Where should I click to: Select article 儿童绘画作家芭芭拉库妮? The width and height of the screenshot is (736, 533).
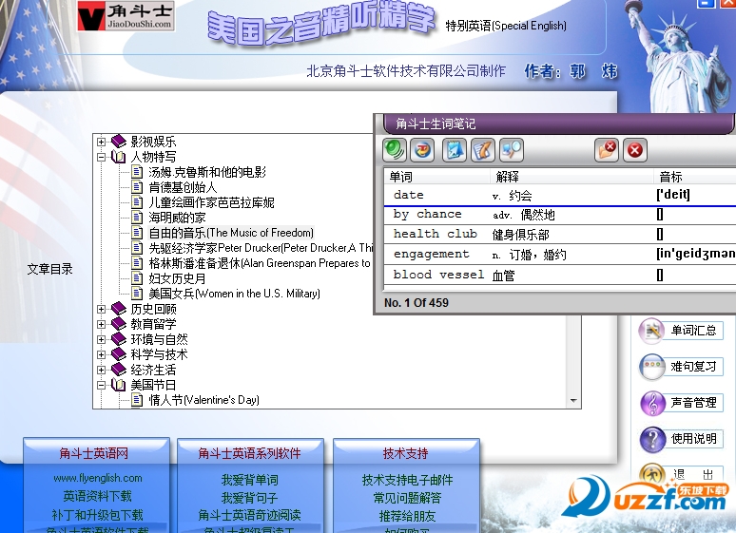(211, 202)
